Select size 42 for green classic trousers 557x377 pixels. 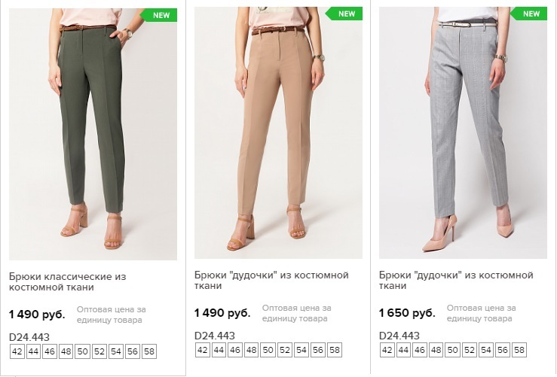point(17,351)
